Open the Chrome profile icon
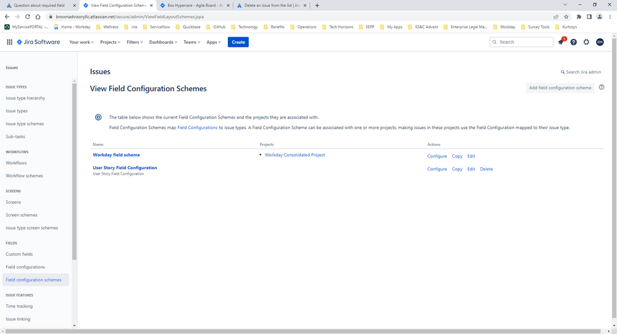617x334 pixels. [x=599, y=17]
